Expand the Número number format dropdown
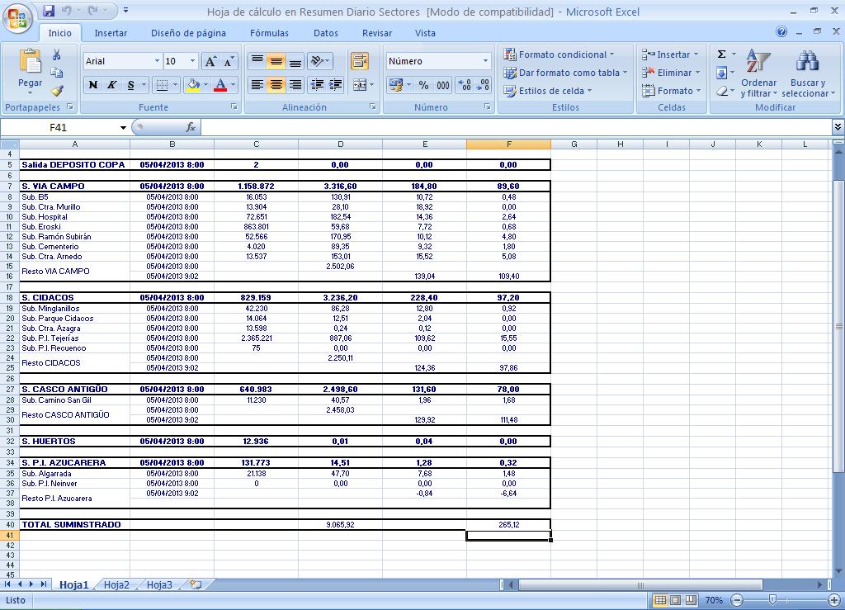Viewport: 845px width, 610px height. (485, 62)
